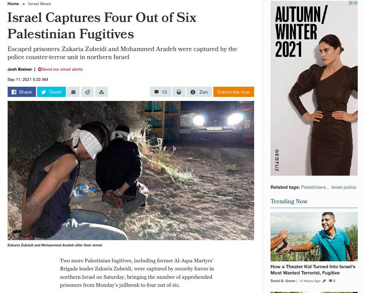The height and width of the screenshot is (293, 365).
Task: Click the printer icon to print
Action: coord(179,92)
